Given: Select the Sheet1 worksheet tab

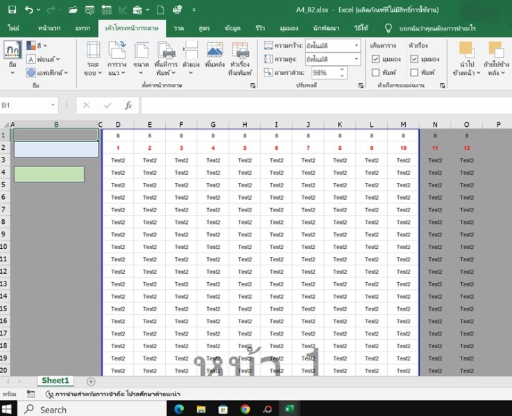Looking at the screenshot, I should click(x=56, y=381).
